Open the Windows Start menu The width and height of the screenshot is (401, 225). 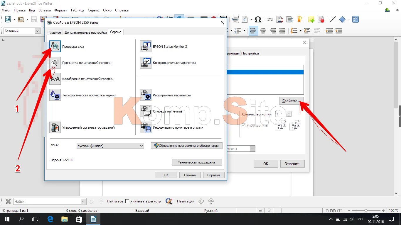point(7,219)
